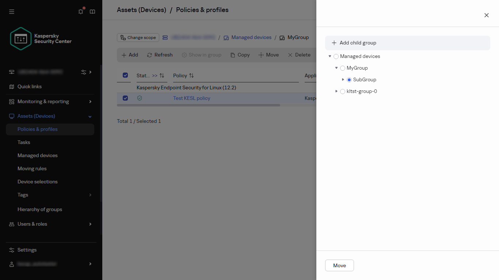This screenshot has height=280, width=499.
Task: Click the Delete policy icon
Action: click(x=291, y=55)
